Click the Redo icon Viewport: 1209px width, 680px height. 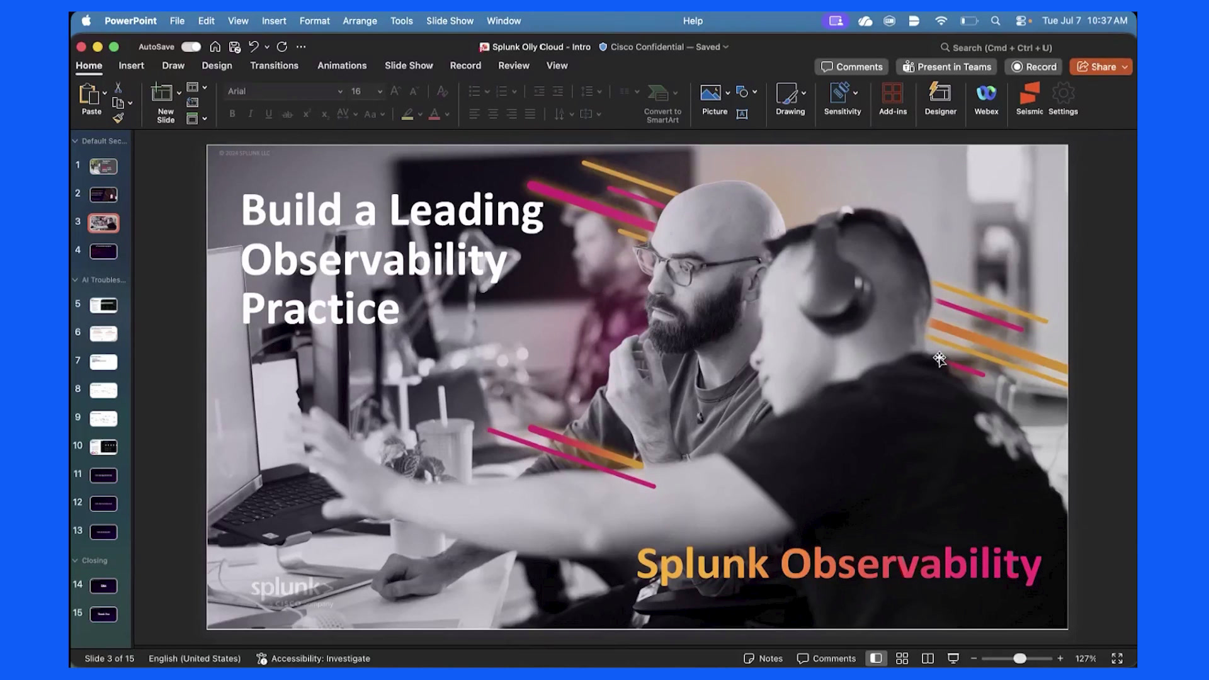tap(282, 47)
